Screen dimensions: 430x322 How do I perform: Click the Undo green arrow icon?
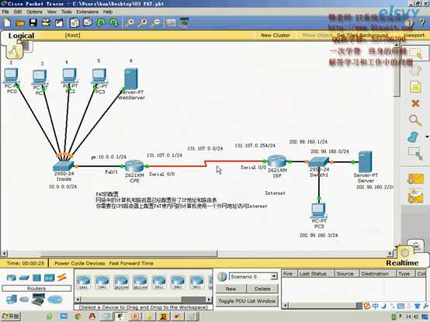coord(101,23)
